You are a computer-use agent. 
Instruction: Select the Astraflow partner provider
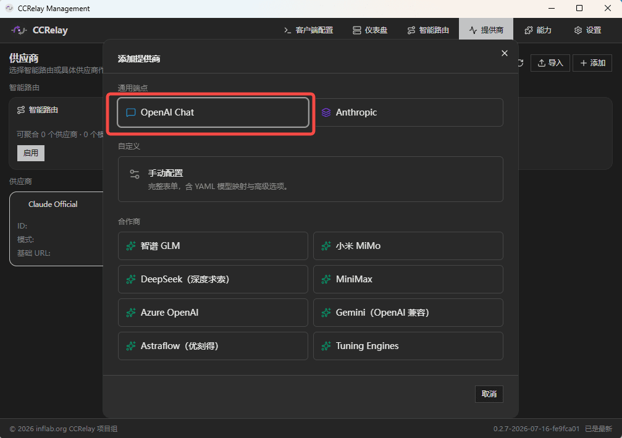point(213,346)
